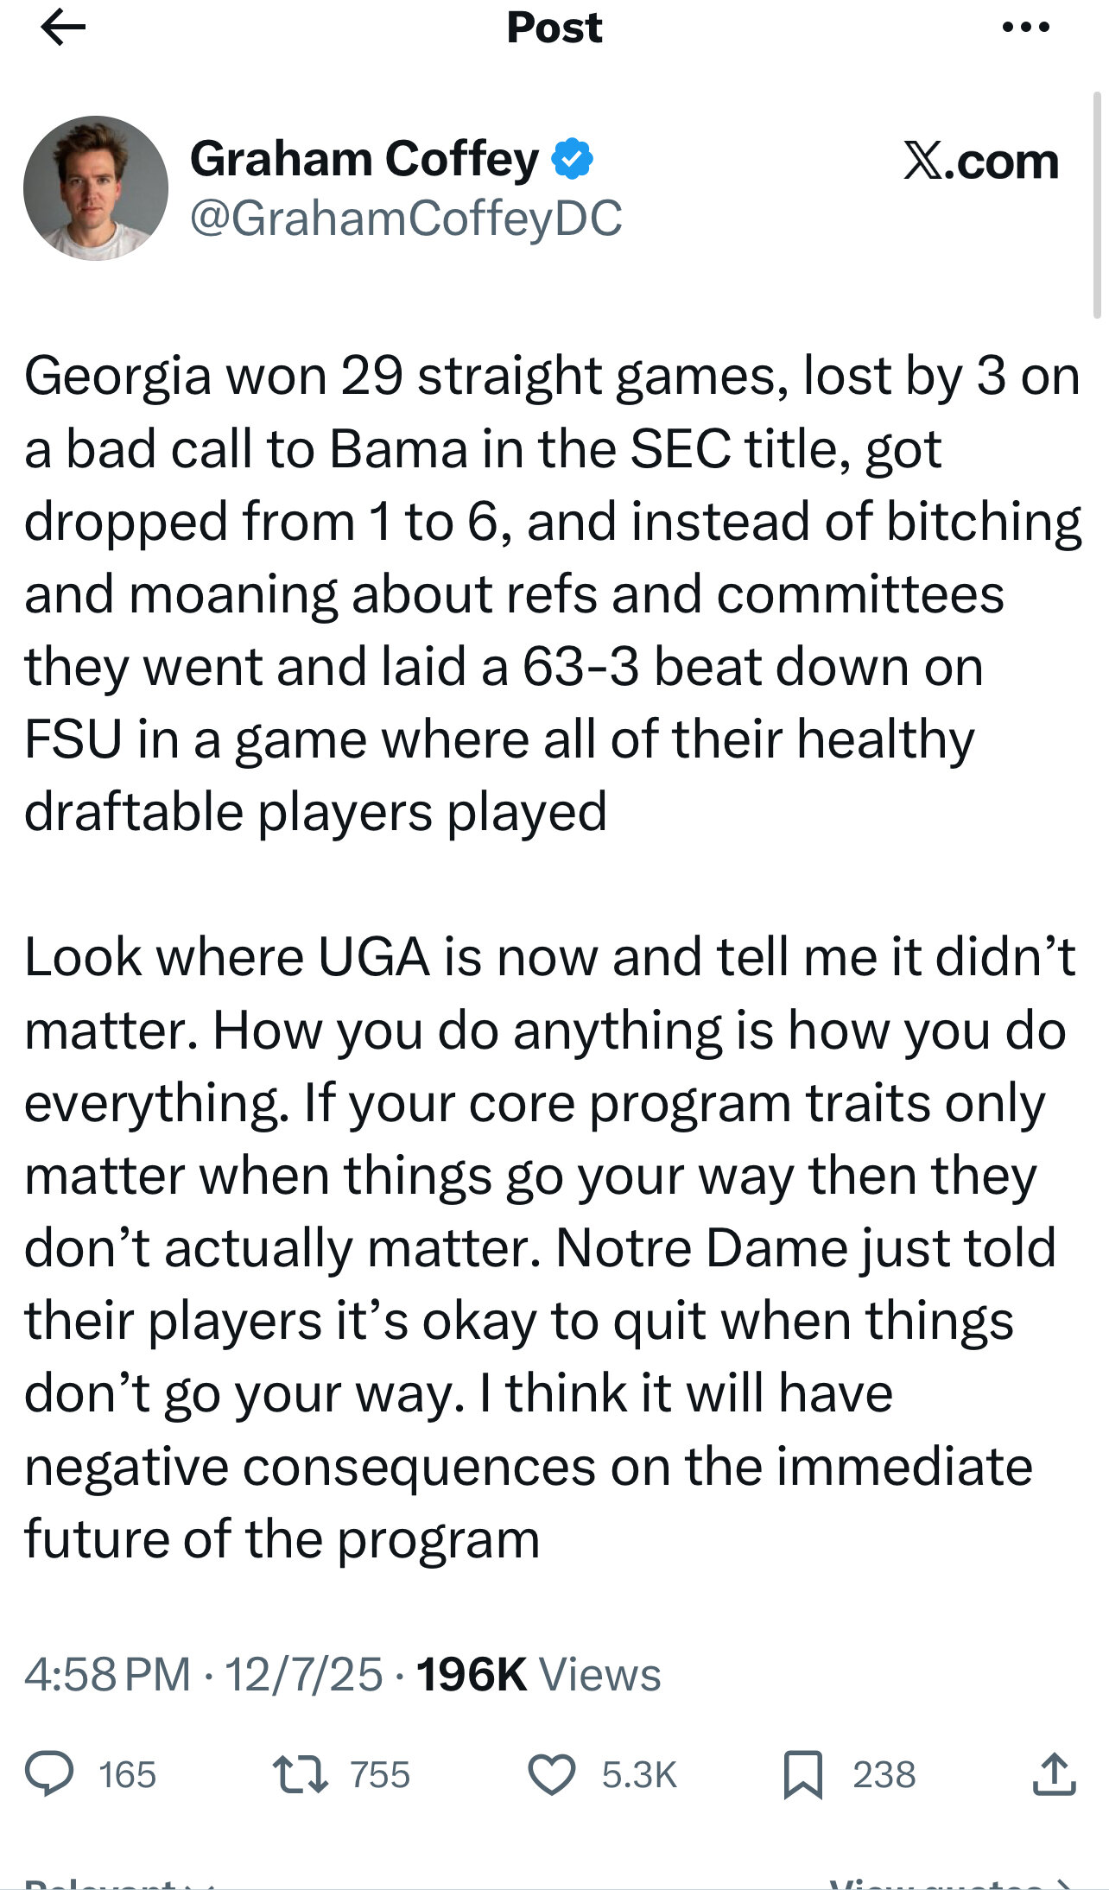This screenshot has width=1109, height=1890.
Task: Tap the reply speech bubble icon
Action: pos(48,1773)
